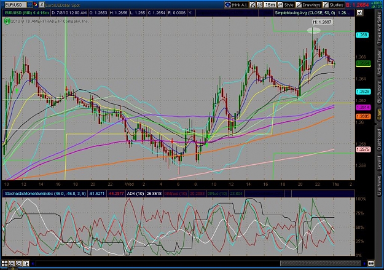The image size is (384, 270).
Task: Click the magnifier zoom settings icon
Action: pyautogui.click(x=259, y=5)
